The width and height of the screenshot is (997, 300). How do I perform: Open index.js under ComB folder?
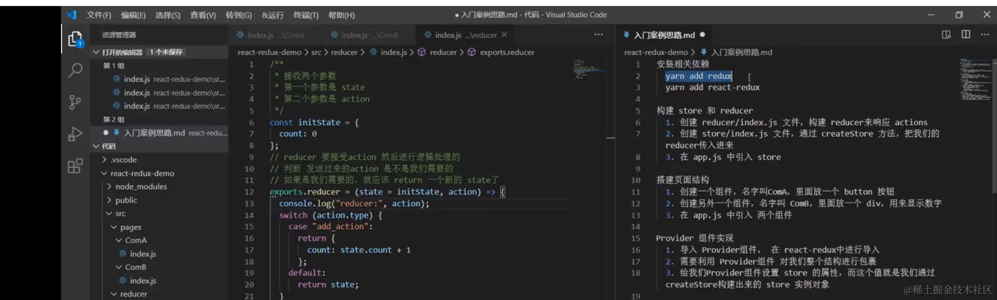(x=143, y=281)
